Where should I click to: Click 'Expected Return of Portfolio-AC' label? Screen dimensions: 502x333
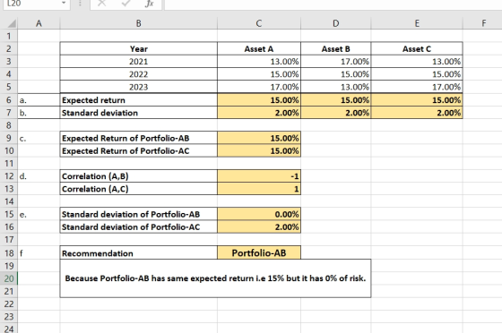point(138,150)
